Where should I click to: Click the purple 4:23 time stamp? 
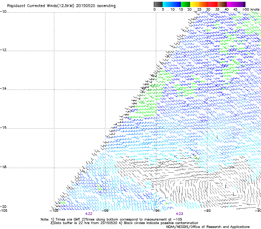point(179,214)
